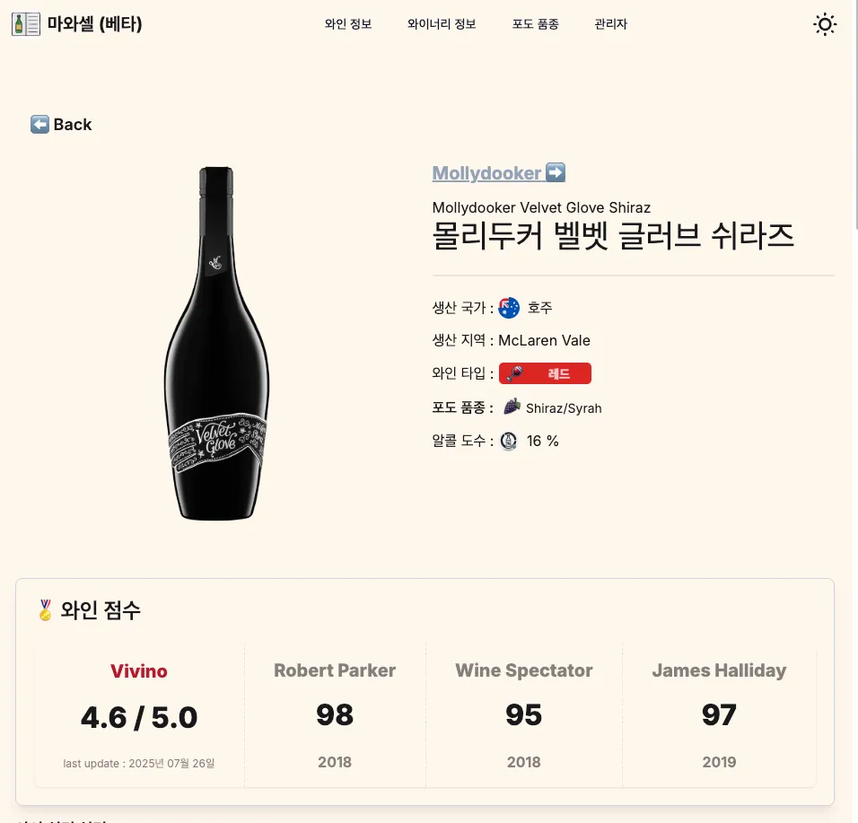
Task: Click the wine bottle logo icon
Action: [26, 24]
